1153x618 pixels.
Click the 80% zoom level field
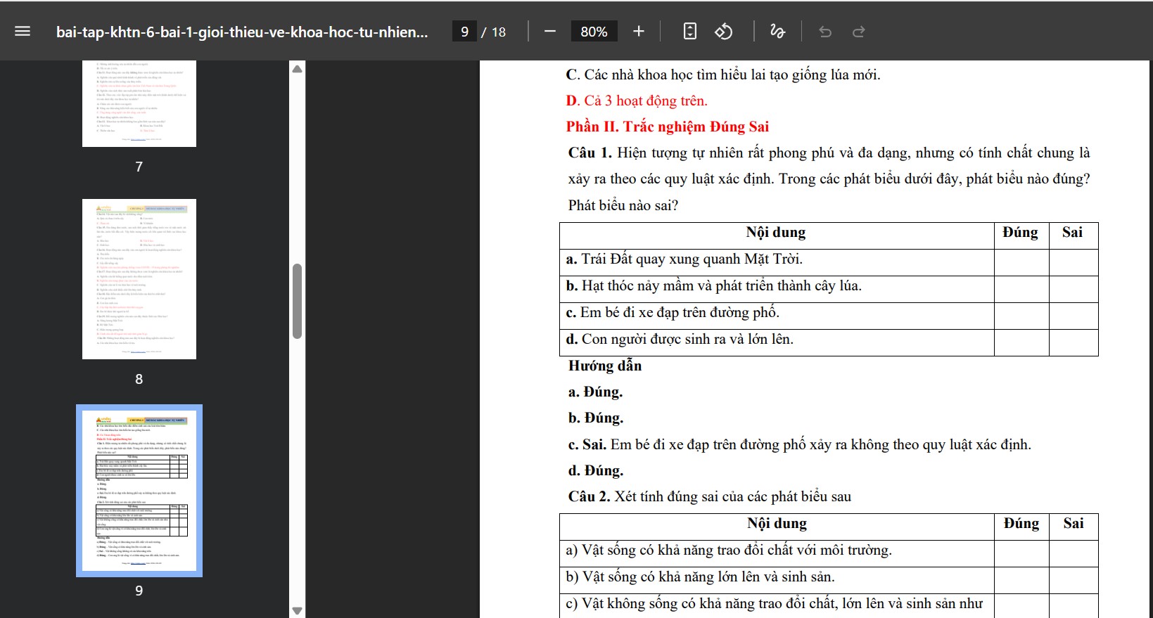click(594, 32)
